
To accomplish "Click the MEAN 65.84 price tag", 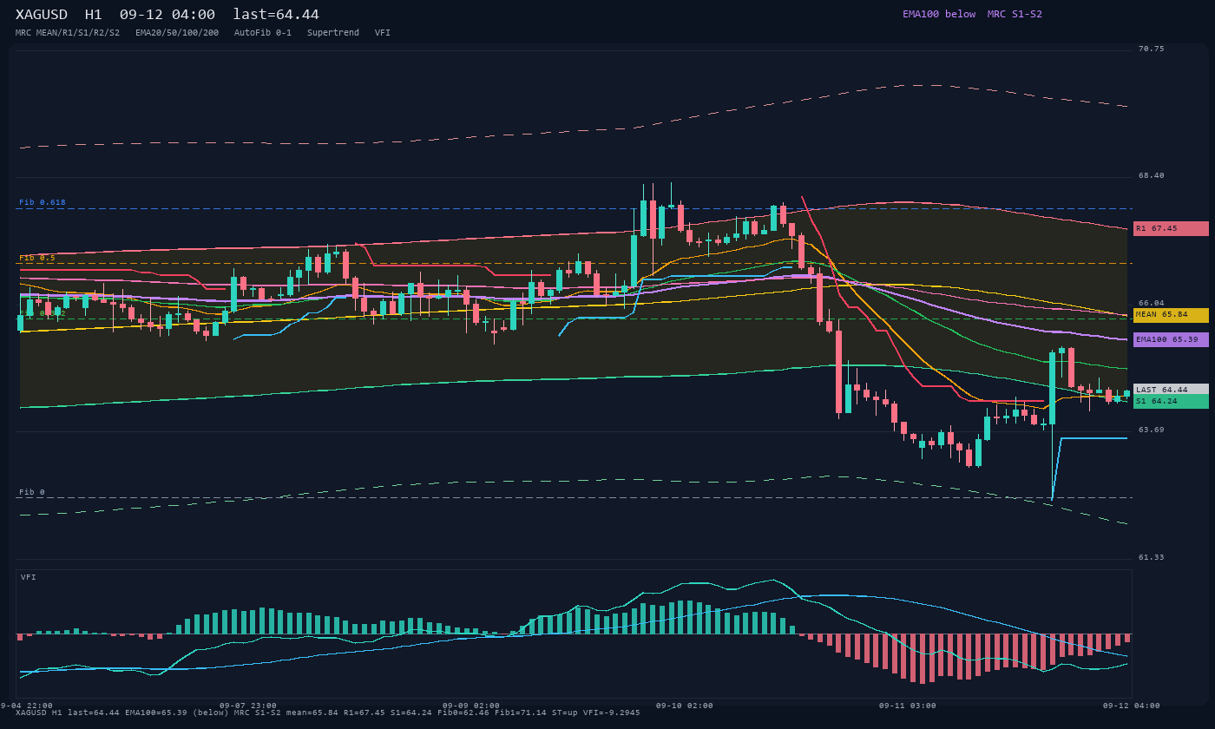I will click(x=1171, y=315).
